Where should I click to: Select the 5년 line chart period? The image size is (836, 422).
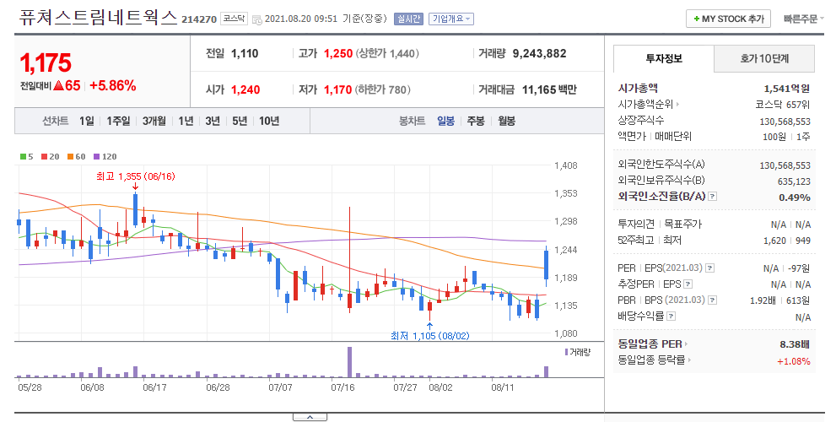(x=240, y=121)
